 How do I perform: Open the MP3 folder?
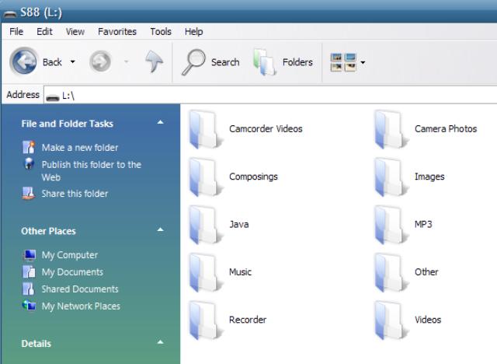click(391, 224)
